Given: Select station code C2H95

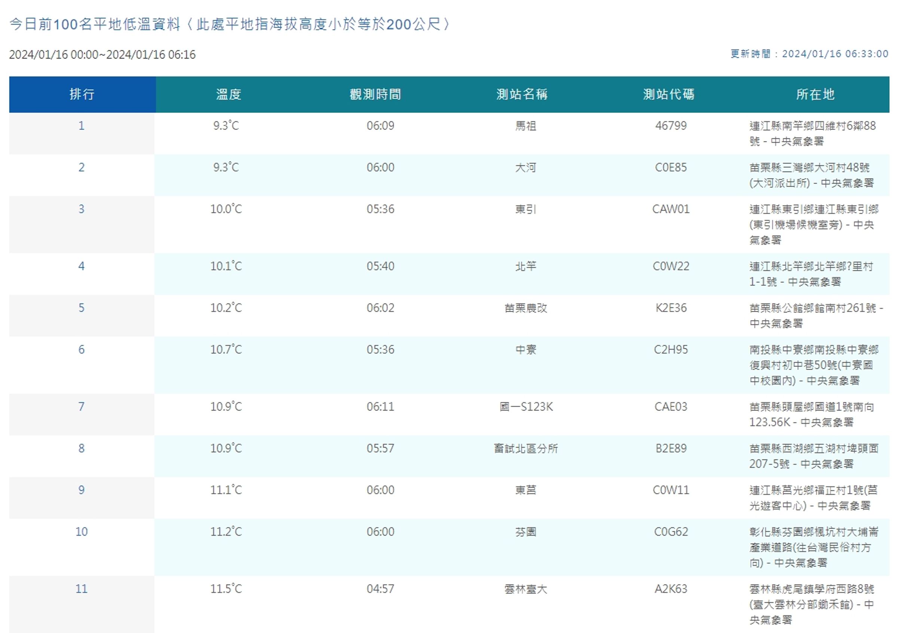Looking at the screenshot, I should click(671, 350).
